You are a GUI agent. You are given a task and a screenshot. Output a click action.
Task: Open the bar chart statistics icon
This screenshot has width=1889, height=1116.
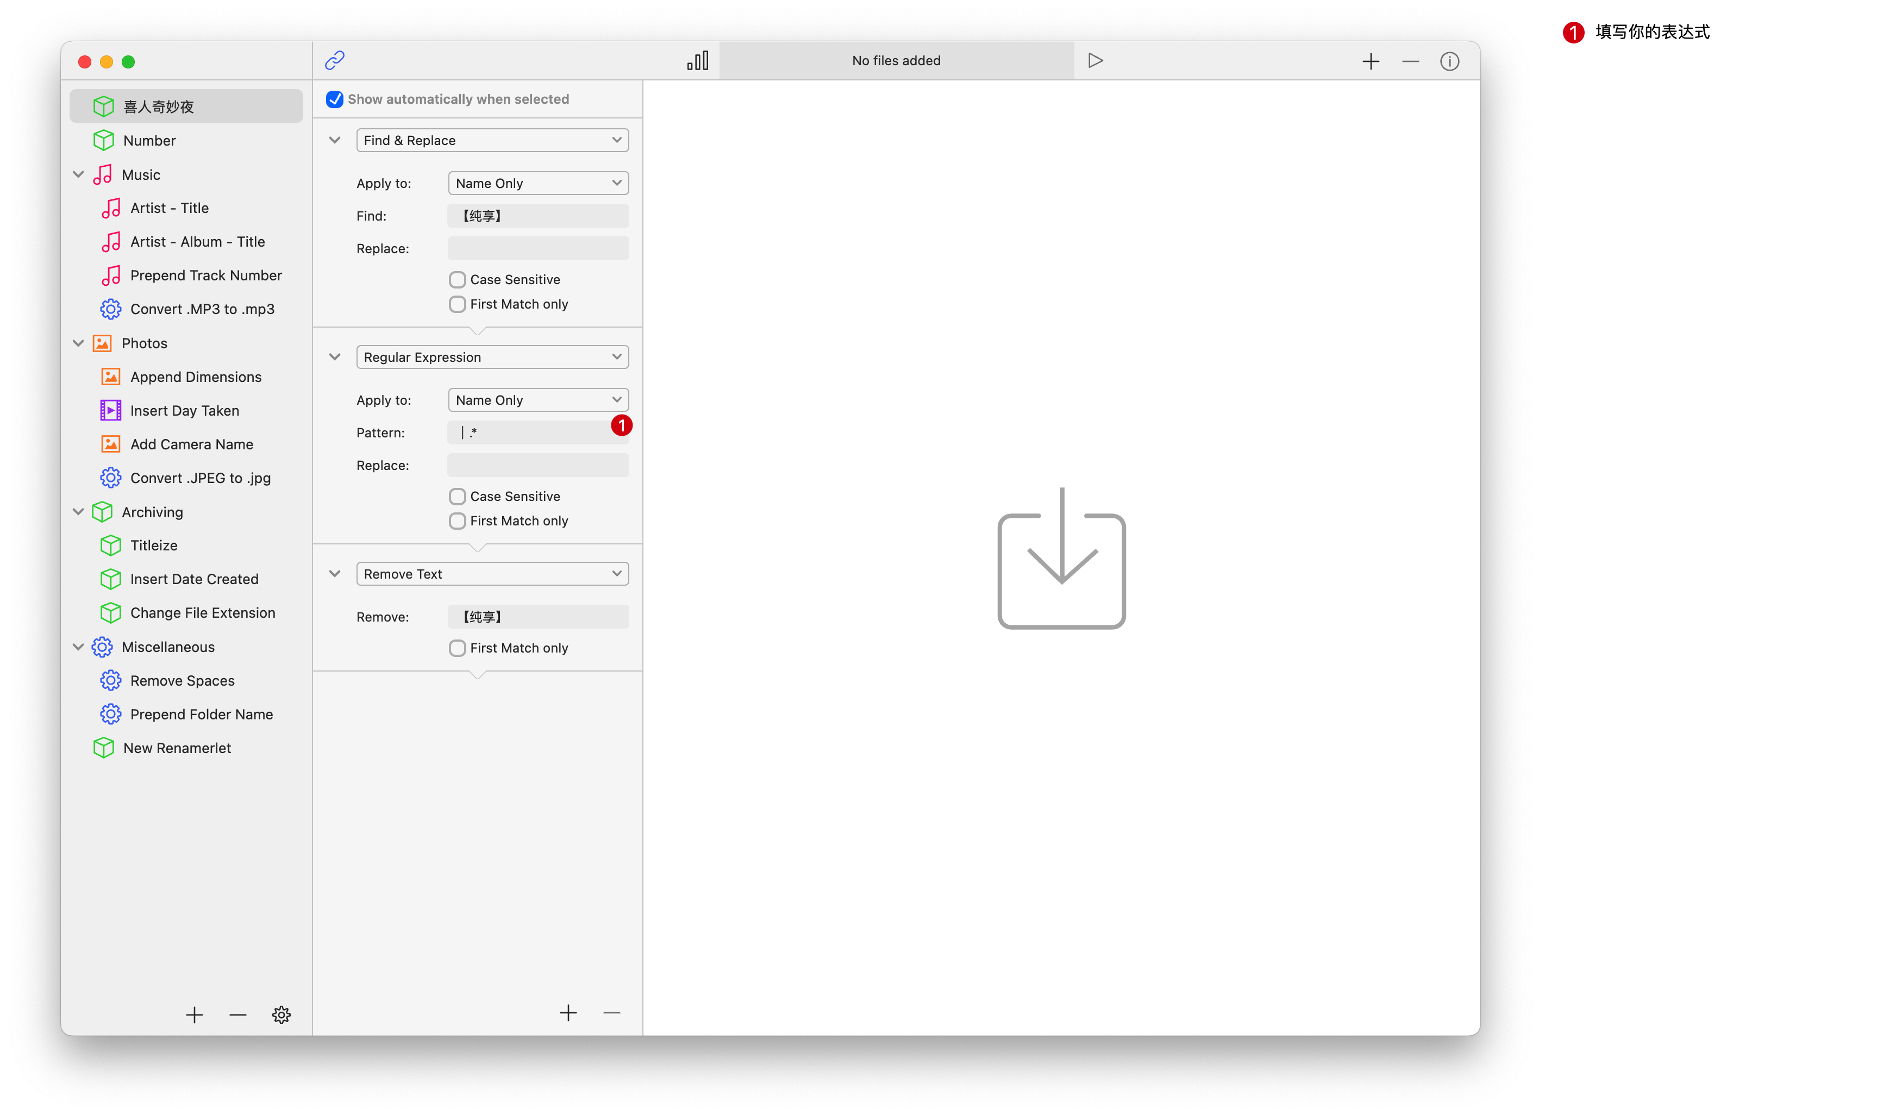click(x=697, y=61)
